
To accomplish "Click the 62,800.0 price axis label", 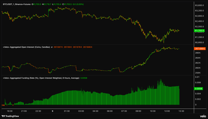I will tap(199, 16).
